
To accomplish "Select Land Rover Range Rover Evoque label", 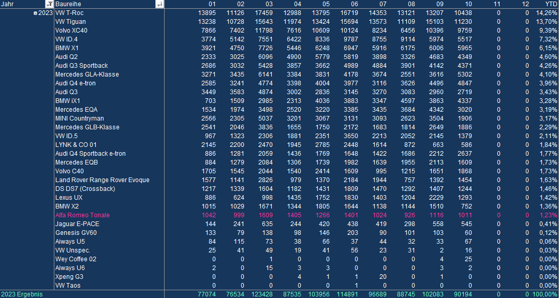I will point(102,180).
